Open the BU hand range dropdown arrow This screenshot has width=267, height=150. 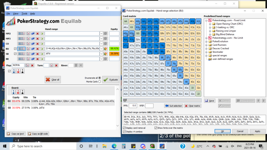coord(101,49)
